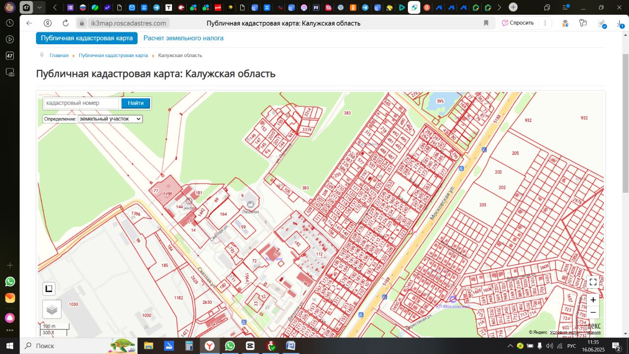Open WhatsApp from the browser sidebar
The width and height of the screenshot is (629, 354).
(10, 282)
